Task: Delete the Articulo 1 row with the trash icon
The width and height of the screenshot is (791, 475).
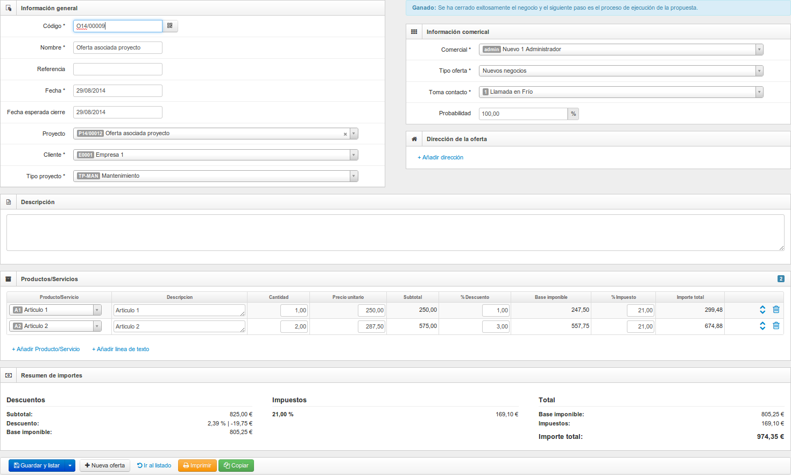Action: (776, 310)
